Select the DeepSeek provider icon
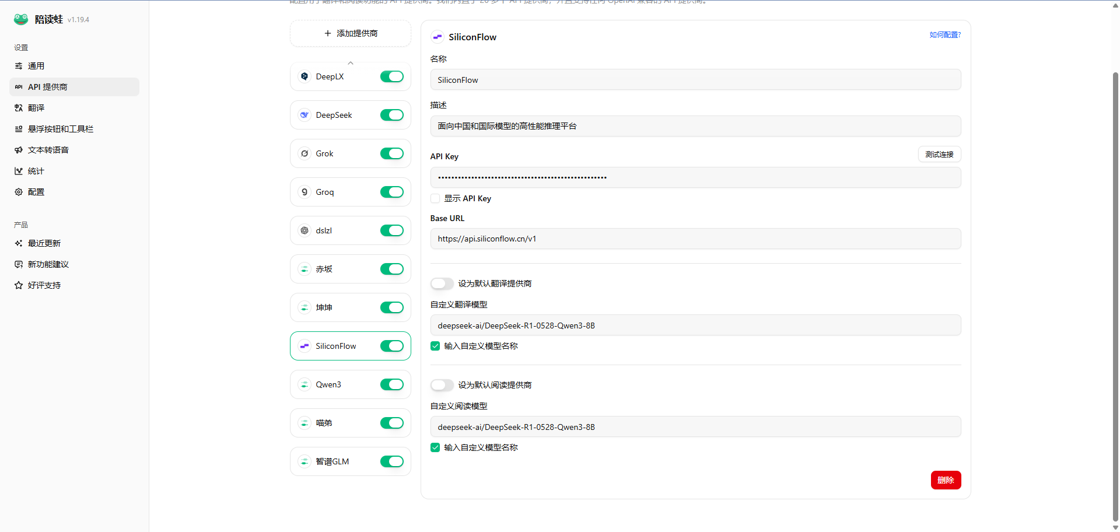1120x532 pixels. pyautogui.click(x=304, y=115)
